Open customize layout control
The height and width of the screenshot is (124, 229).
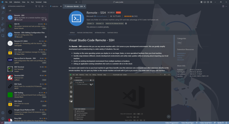click(x=211, y=2)
